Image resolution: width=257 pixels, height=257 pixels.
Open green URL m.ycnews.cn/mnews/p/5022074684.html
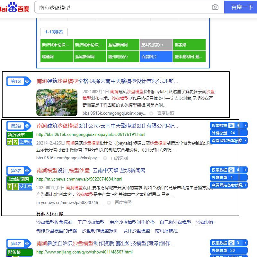point(79,179)
